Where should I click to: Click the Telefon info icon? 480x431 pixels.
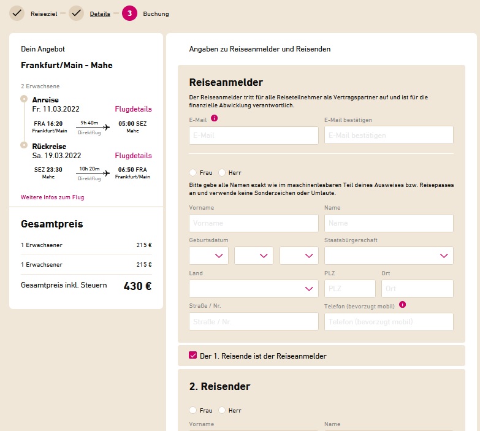(403, 305)
